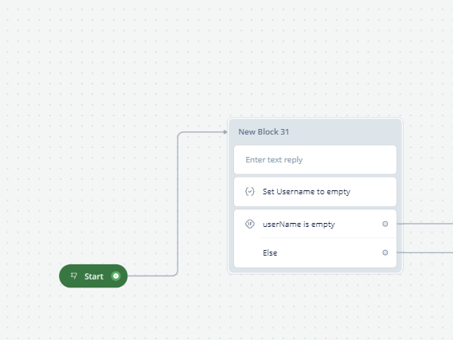Select the Start node label
The height and width of the screenshot is (340, 453).
94,276
